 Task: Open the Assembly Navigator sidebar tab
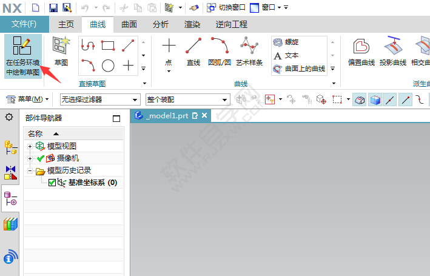10,147
